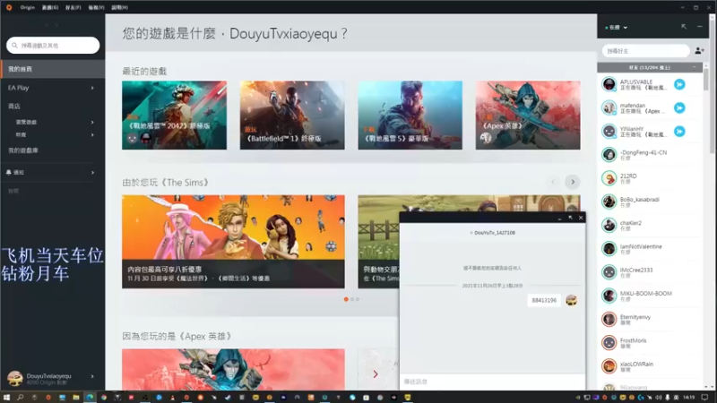The width and height of the screenshot is (717, 403).
Task: Select friend MIKU-BOOM-BOOM
Action: coord(649,296)
